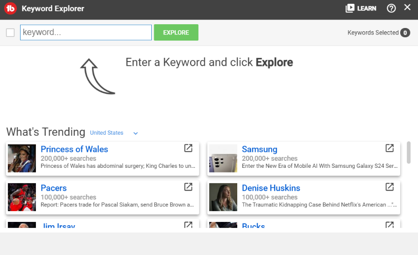Image resolution: width=418 pixels, height=255 pixels.
Task: Expand the trending region chevron arrow
Action: (135, 133)
